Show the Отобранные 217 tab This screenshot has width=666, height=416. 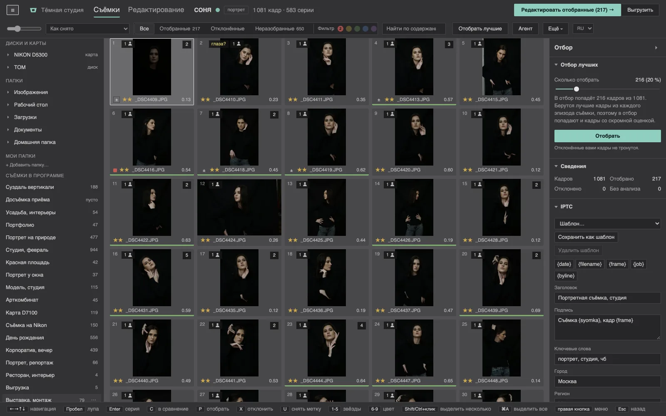point(180,29)
